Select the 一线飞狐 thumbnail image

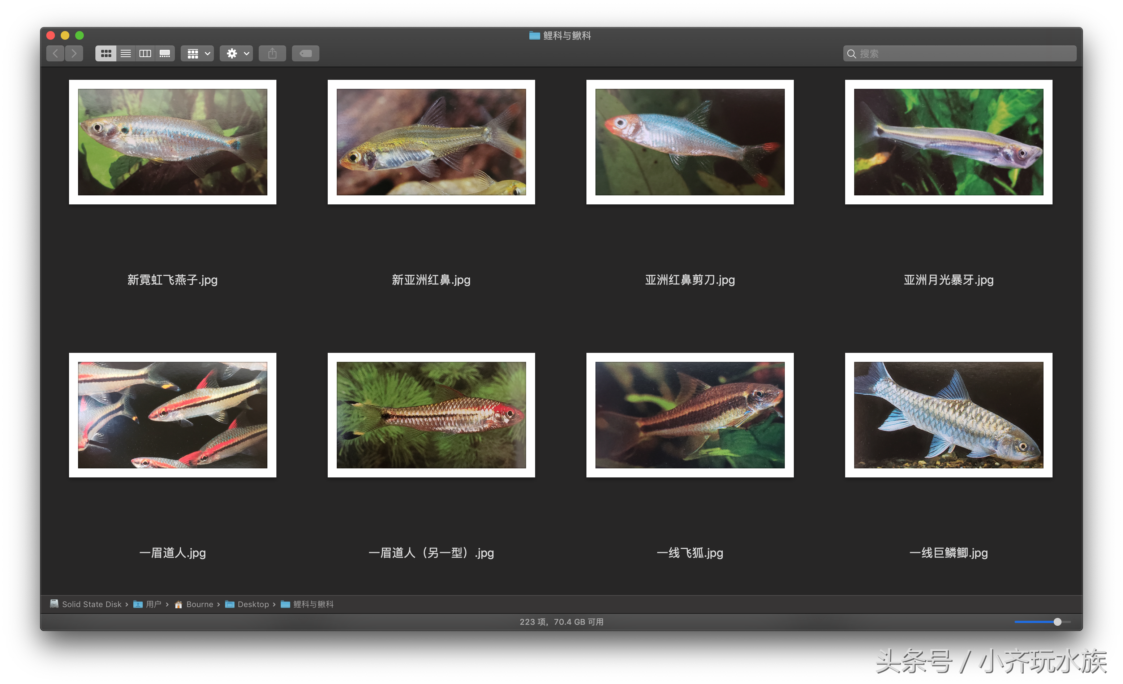690,415
